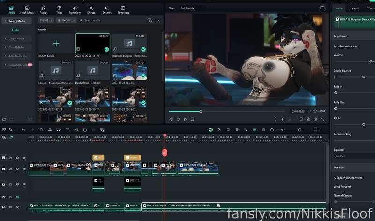The width and height of the screenshot is (375, 221).
Task: Click the Mark In brace icon
Action: click(275, 119)
